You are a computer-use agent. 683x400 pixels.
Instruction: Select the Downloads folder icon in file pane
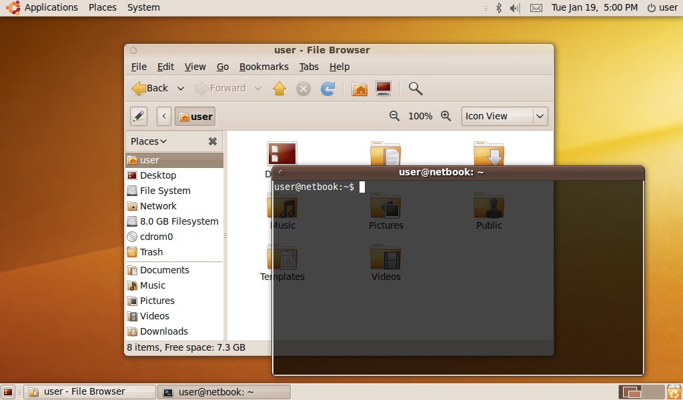489,153
